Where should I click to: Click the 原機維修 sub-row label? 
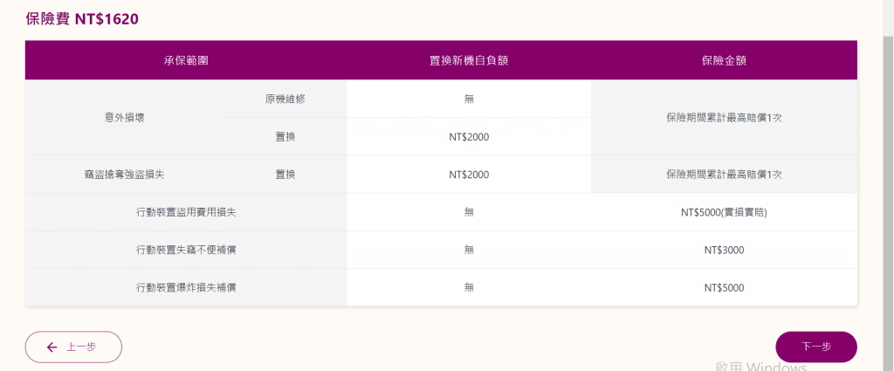click(x=285, y=99)
